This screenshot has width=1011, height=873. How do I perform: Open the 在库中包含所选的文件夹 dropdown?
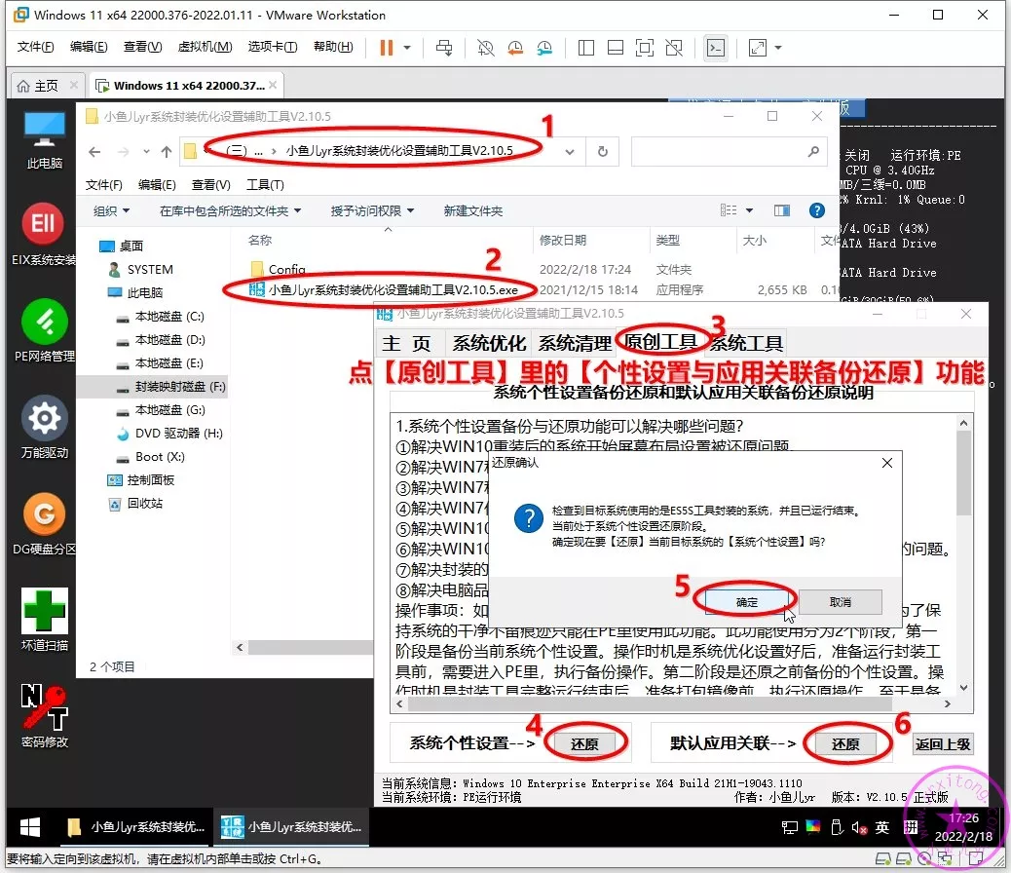tap(230, 211)
